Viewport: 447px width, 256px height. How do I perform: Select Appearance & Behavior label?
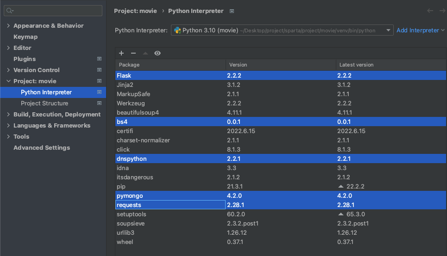[49, 25]
